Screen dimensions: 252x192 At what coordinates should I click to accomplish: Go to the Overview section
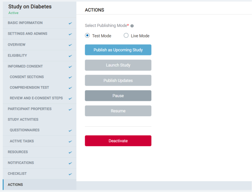[x=40, y=45]
